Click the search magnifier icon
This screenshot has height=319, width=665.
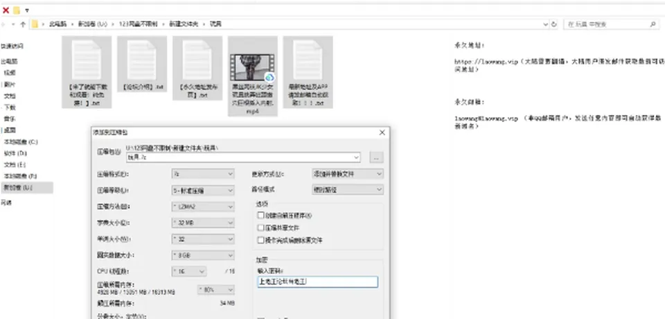click(x=653, y=25)
